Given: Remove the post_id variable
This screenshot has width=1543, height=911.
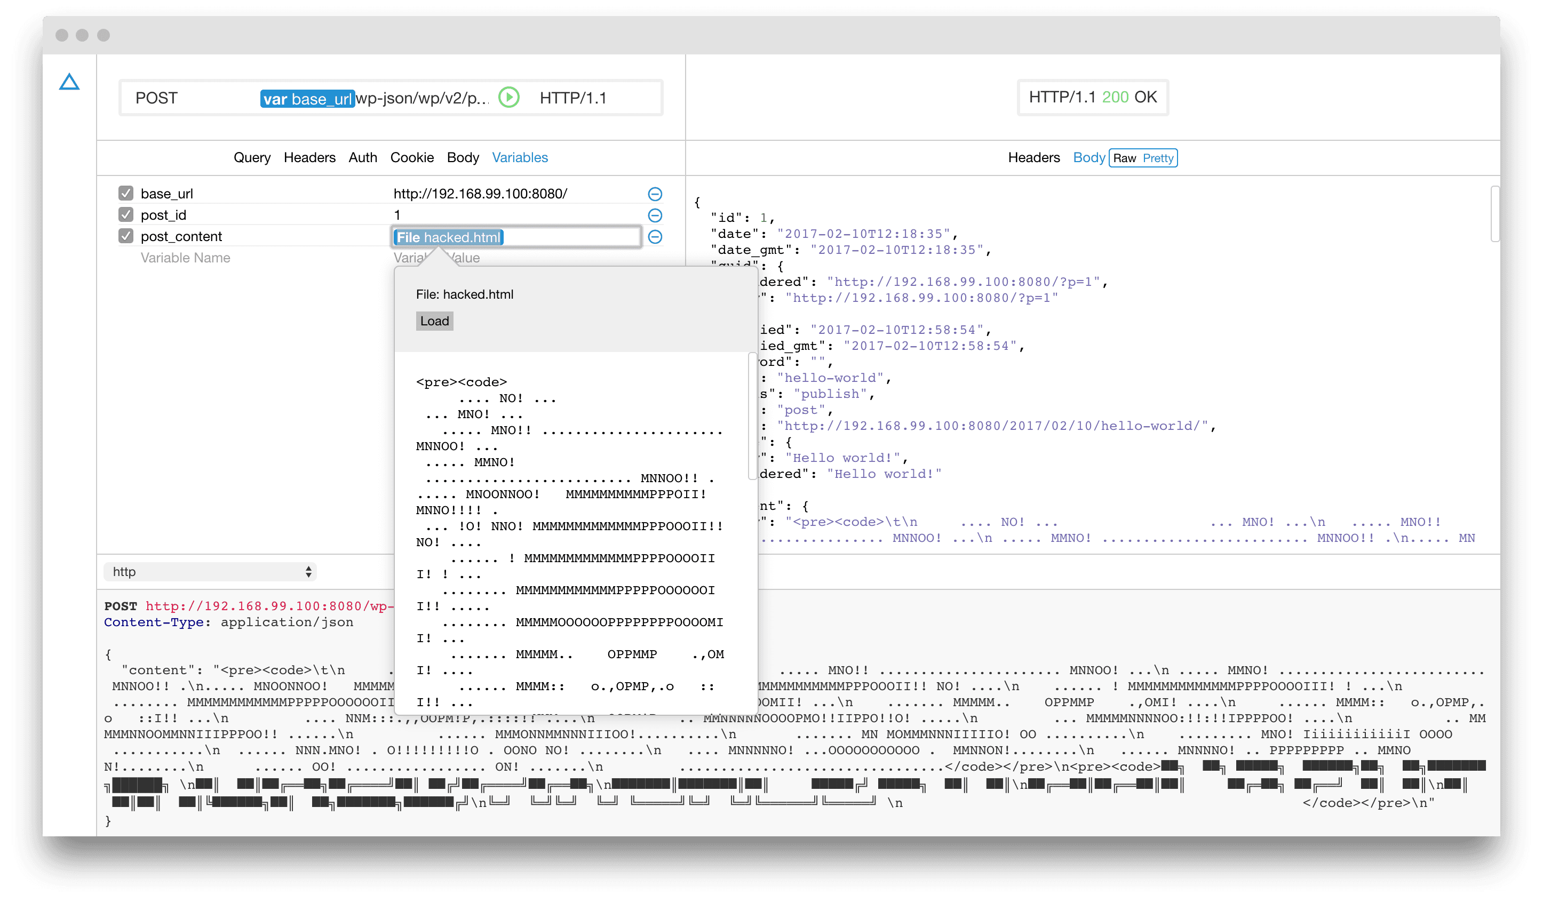Looking at the screenshot, I should [x=655, y=215].
